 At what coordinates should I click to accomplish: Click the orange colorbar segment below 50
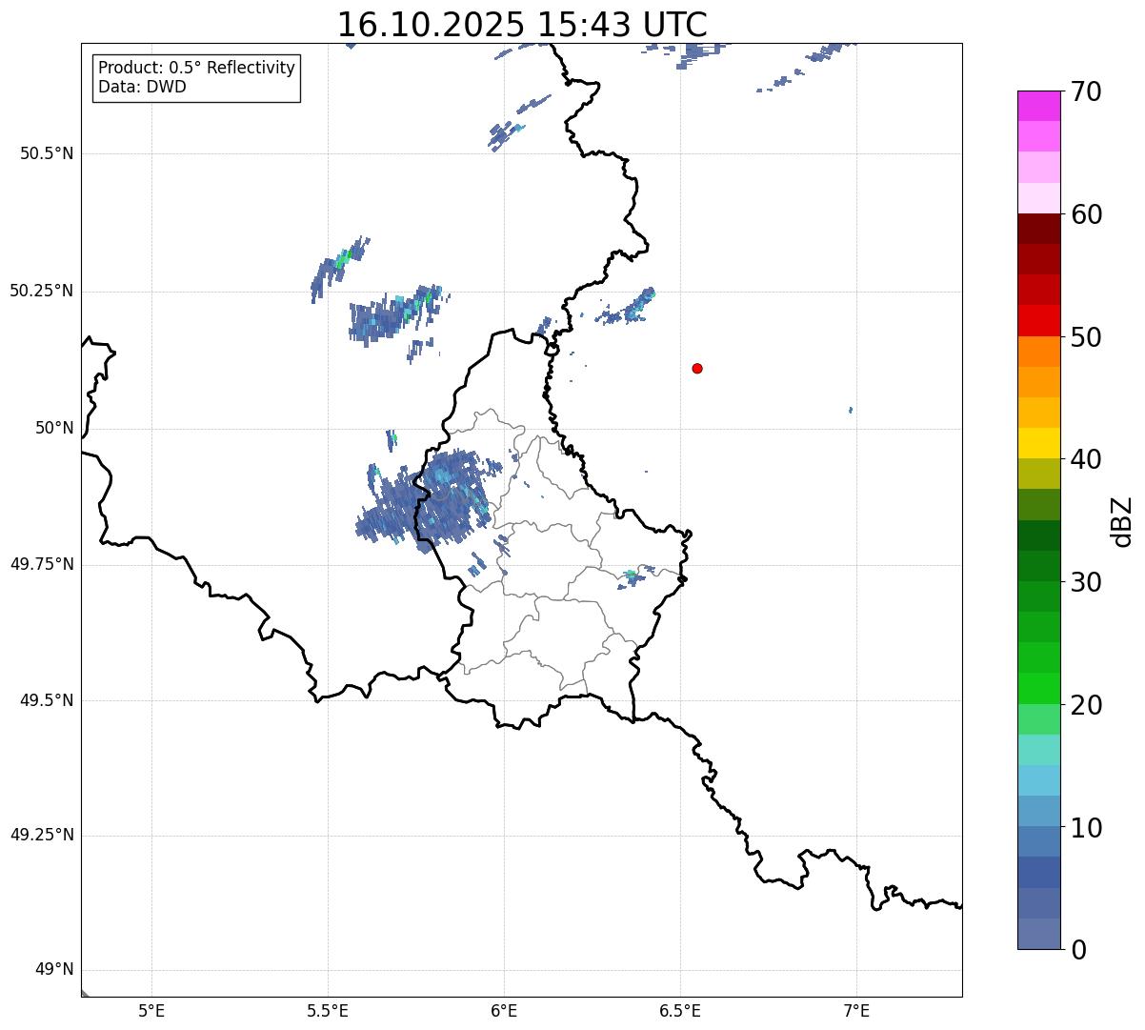1038,352
